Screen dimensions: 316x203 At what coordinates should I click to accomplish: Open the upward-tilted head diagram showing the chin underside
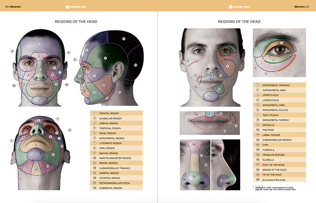[x=39, y=152]
